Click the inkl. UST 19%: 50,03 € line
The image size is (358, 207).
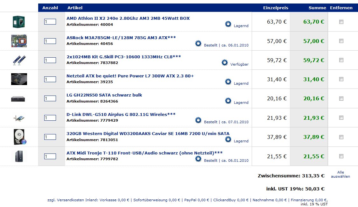[x=295, y=189]
